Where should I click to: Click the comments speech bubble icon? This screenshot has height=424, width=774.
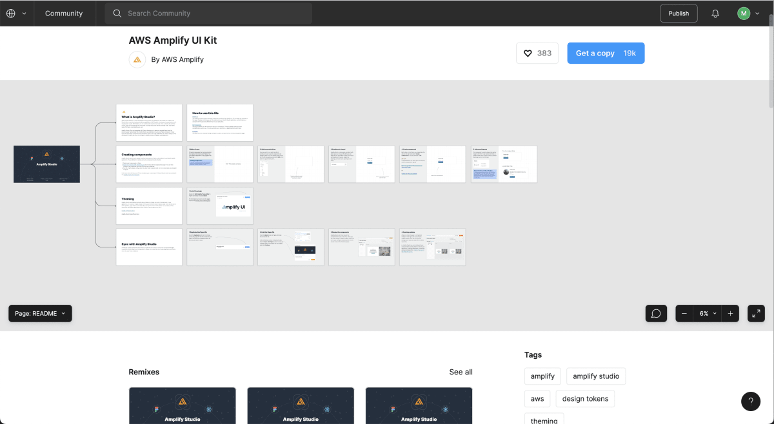(656, 314)
